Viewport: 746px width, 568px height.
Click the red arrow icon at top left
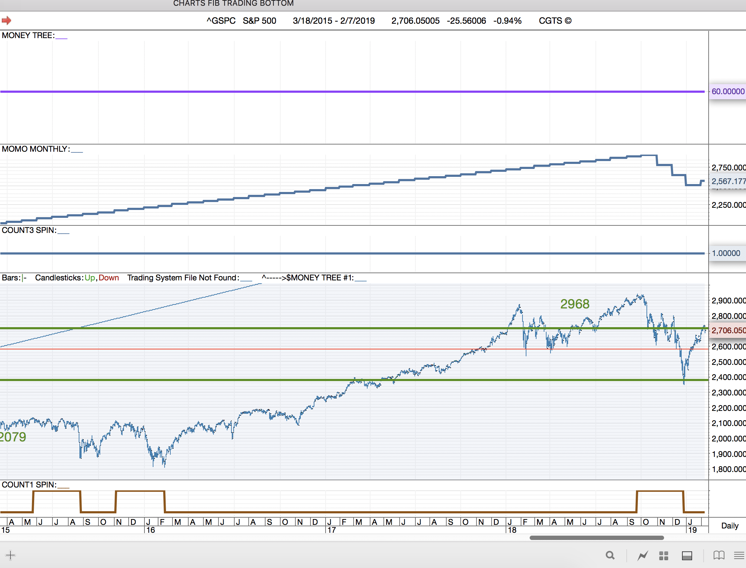[6, 20]
